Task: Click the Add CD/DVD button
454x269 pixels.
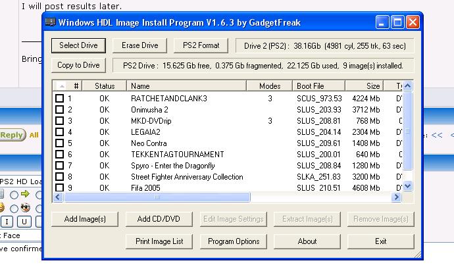Action: 159,219
